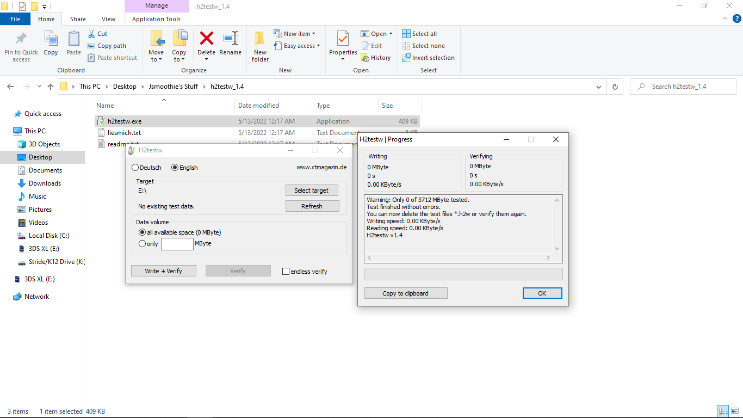Open the Easy access dropdown
Image resolution: width=743 pixels, height=418 pixels.
point(296,46)
